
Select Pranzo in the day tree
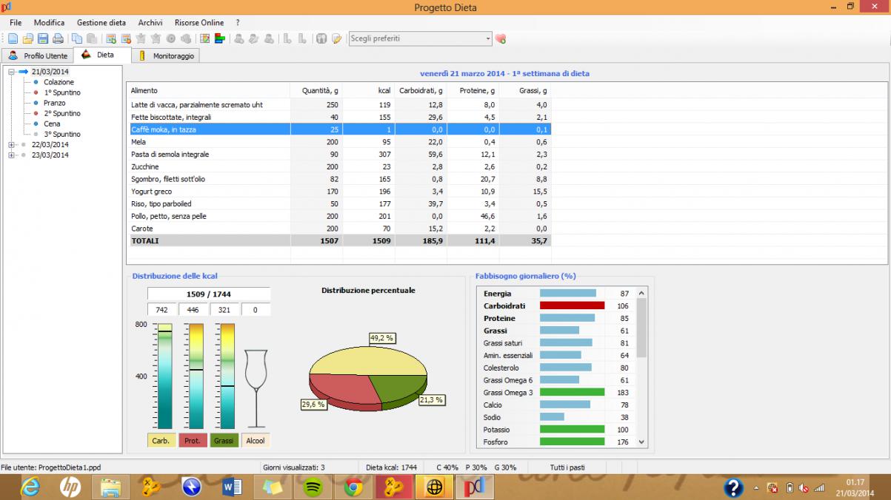[55, 103]
